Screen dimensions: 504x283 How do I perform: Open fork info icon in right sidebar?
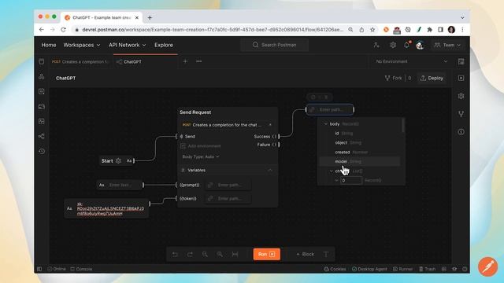click(x=461, y=114)
